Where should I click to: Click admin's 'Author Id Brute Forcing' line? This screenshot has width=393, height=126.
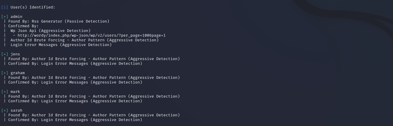(x=85, y=40)
